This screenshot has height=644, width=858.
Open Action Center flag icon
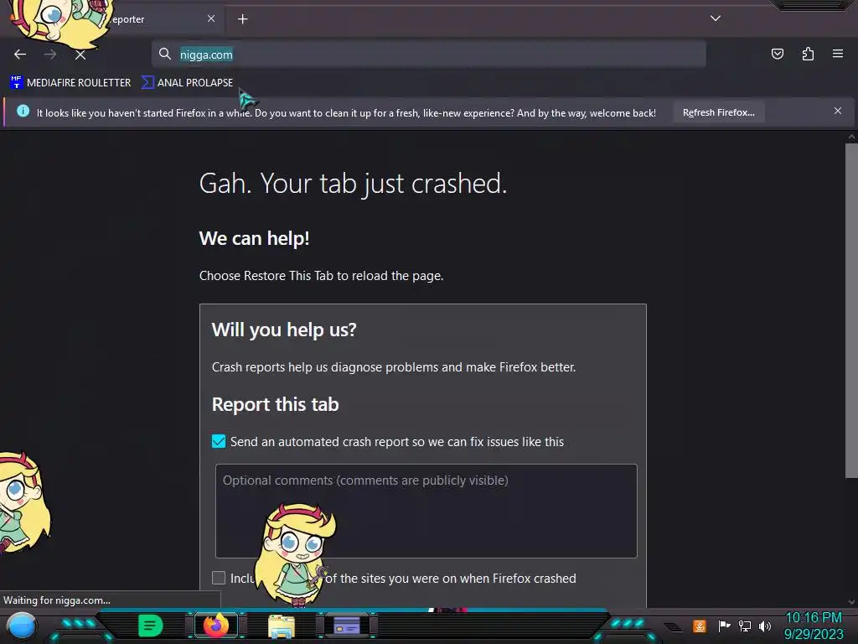(724, 626)
